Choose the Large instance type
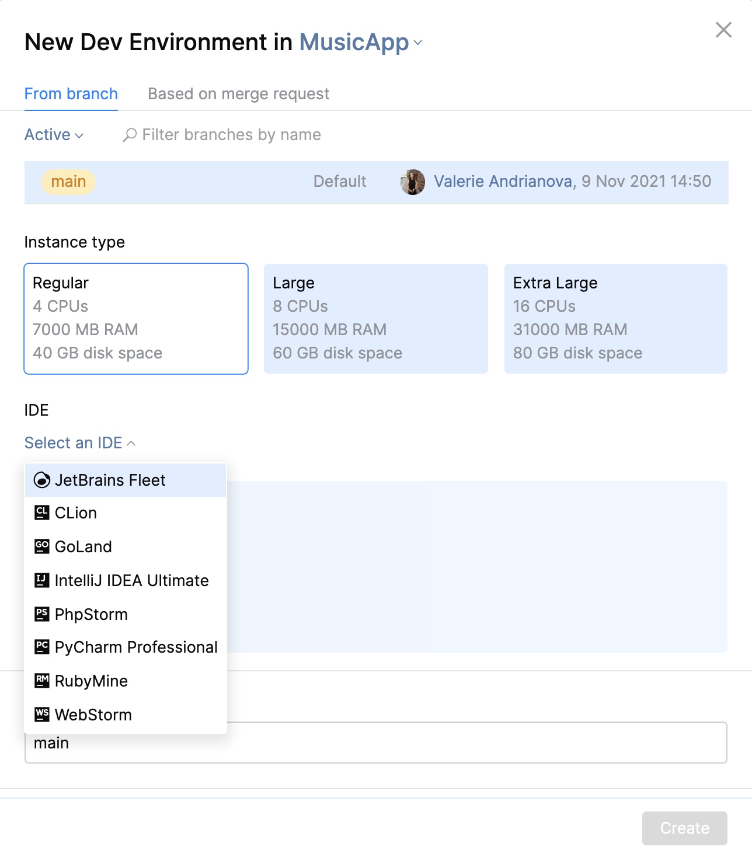This screenshot has height=857, width=752. pyautogui.click(x=376, y=319)
